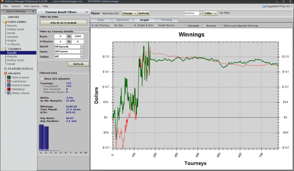Open the HUD Options menu
Image resolution: width=294 pixels, height=171 pixels.
point(31,6)
